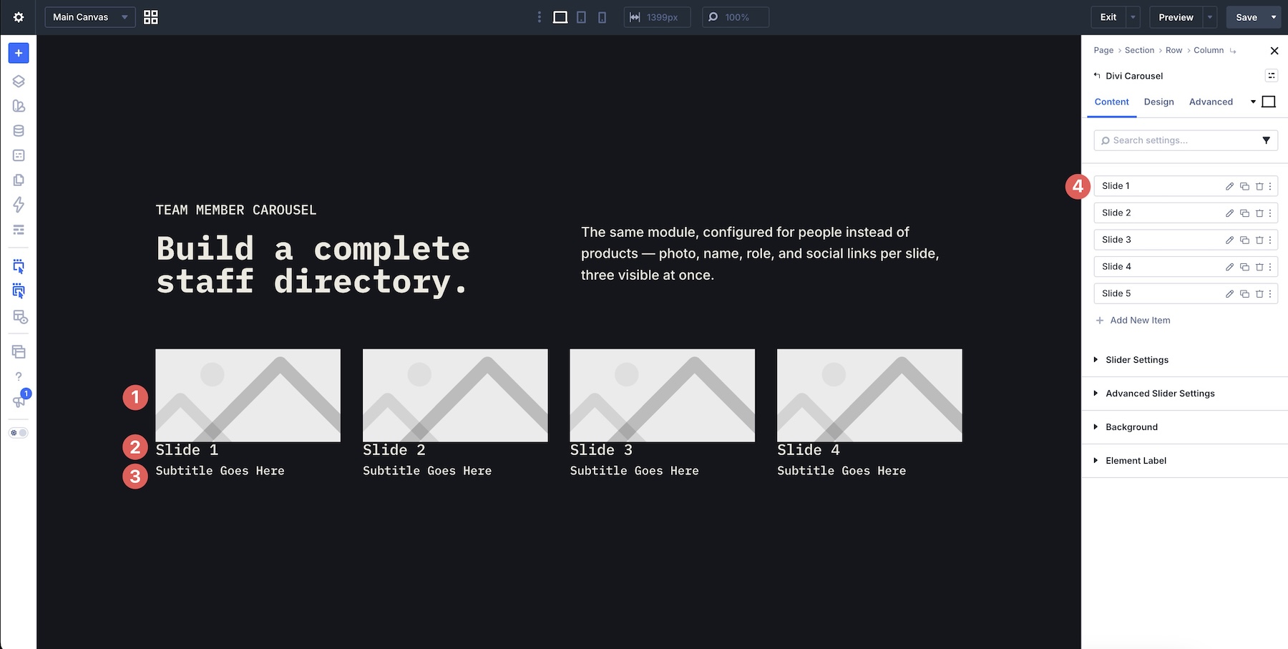
Task: Switch to the Content tab
Action: (1111, 102)
